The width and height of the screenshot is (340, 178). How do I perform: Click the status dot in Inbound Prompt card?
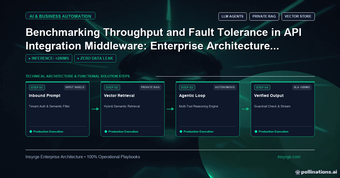31,131
